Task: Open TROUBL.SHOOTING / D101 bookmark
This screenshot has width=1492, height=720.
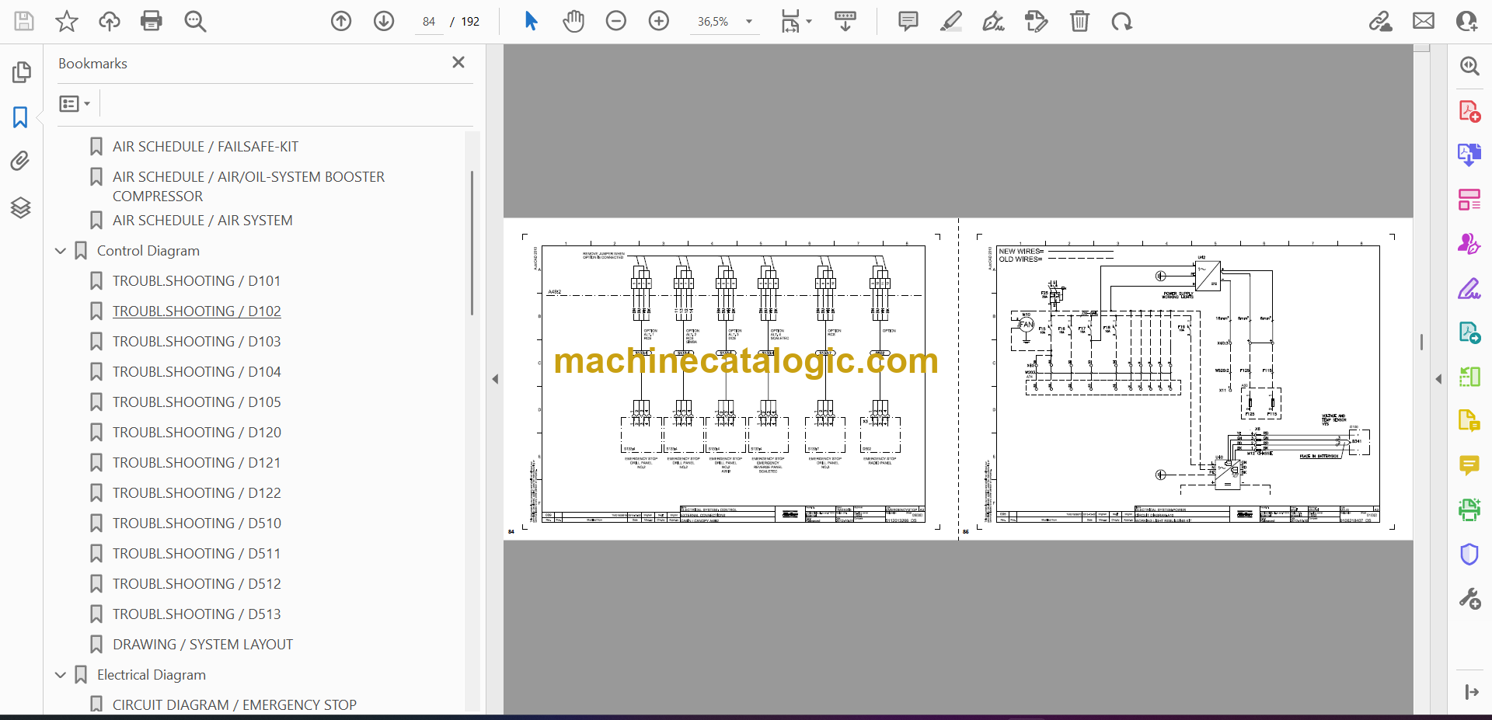Action: pos(197,280)
